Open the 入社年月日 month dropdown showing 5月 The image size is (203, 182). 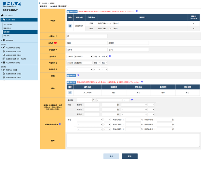[97, 63]
